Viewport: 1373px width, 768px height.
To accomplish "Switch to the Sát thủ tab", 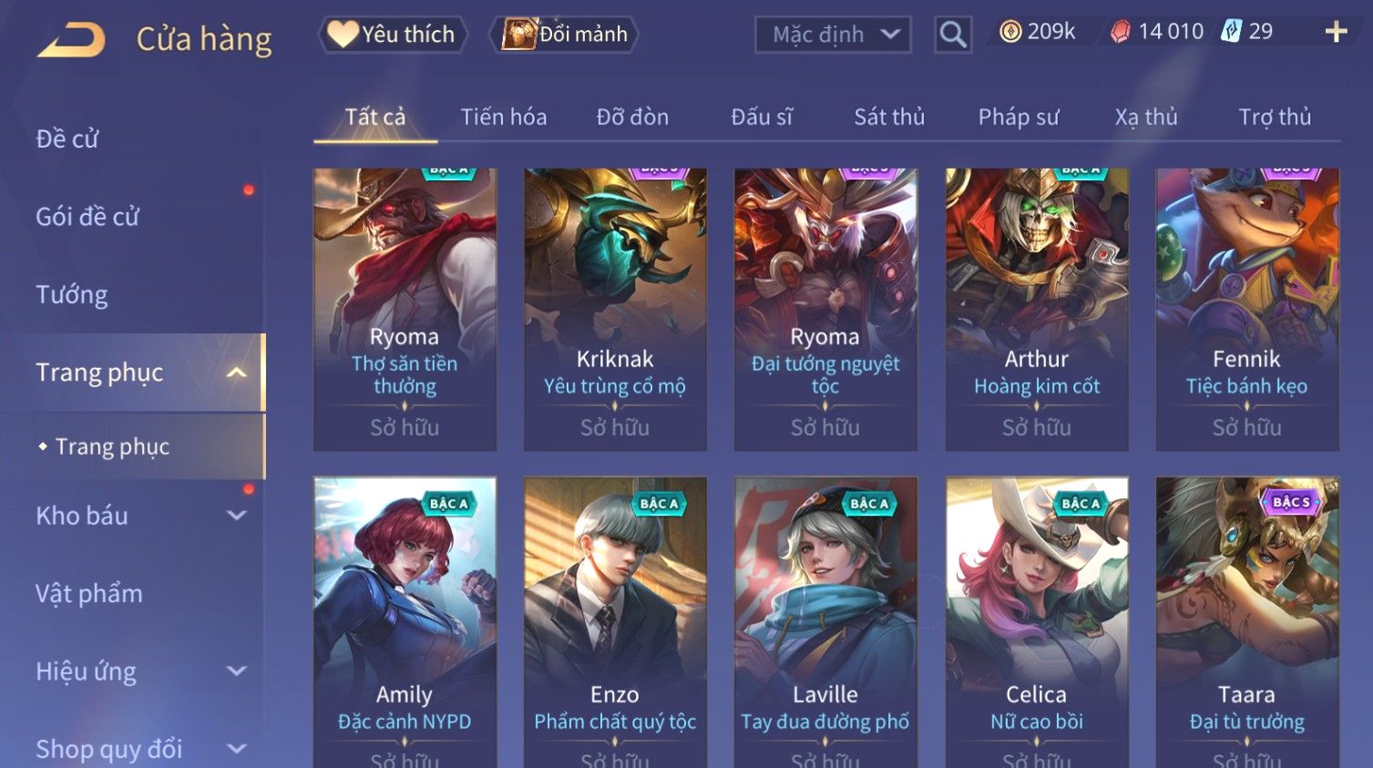I will [889, 117].
